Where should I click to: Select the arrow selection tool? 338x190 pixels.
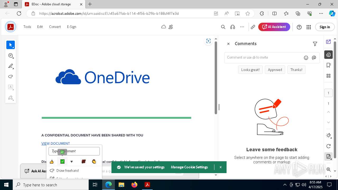click(11, 45)
